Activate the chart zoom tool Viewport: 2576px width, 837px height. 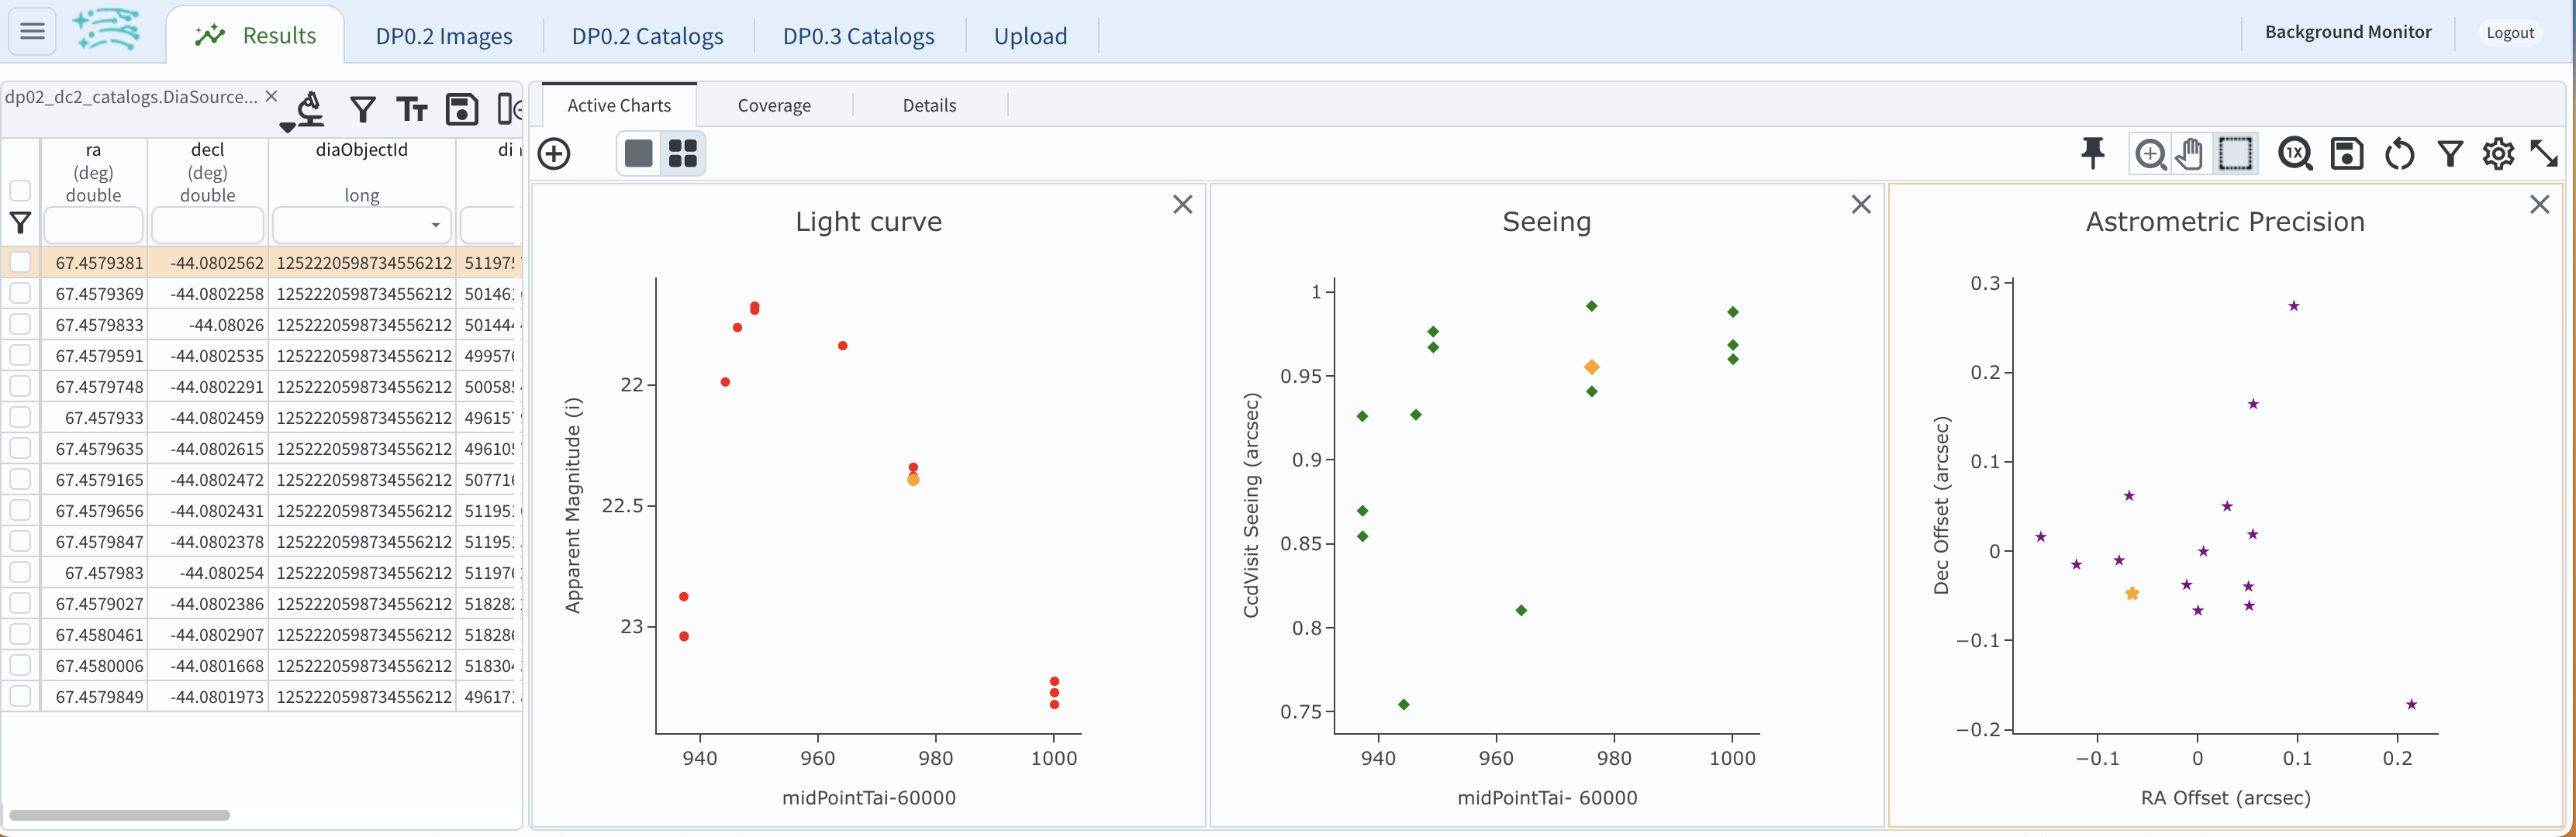click(2150, 154)
